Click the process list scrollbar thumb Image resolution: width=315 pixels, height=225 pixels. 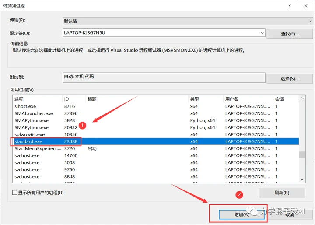coord(302,155)
